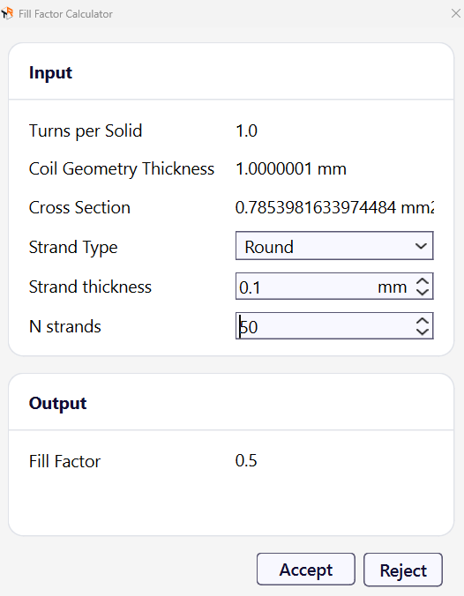
Task: Click the Turns per Solid label
Action: (86, 131)
